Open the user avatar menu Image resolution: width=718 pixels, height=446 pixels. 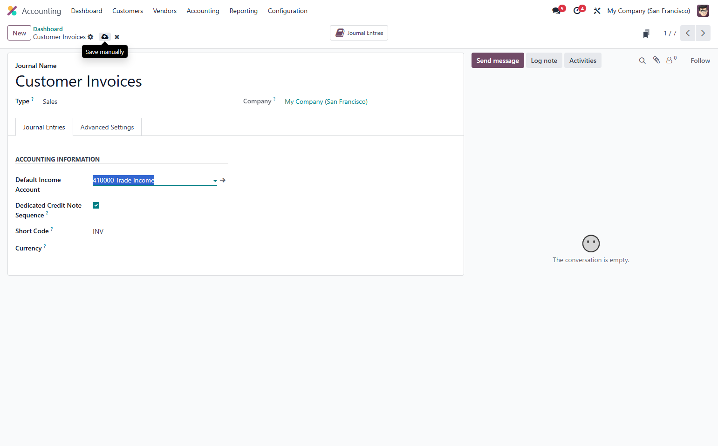(703, 11)
